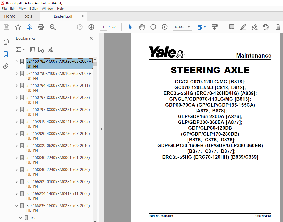The width and height of the screenshot is (283, 222).
Task: Expand bookmark 524150783-1600YRM0326
Action: (16, 61)
